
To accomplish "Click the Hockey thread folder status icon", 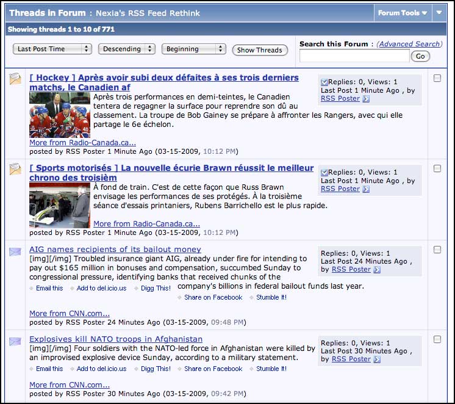I will pyautogui.click(x=15, y=79).
